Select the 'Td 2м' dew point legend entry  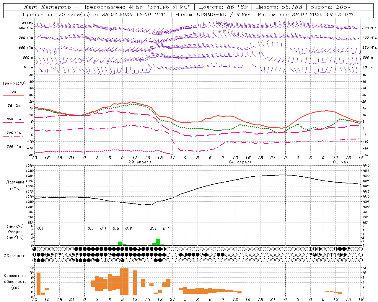tap(14, 106)
